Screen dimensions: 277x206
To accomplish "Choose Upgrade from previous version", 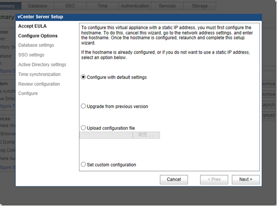I will (84, 106).
